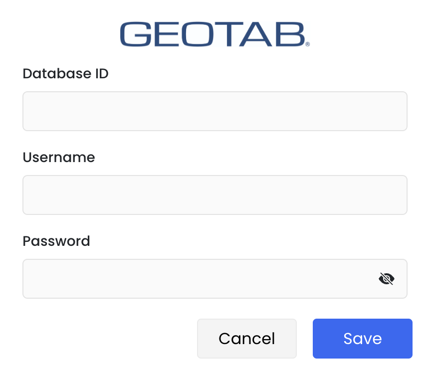Click the Password label text

point(56,241)
